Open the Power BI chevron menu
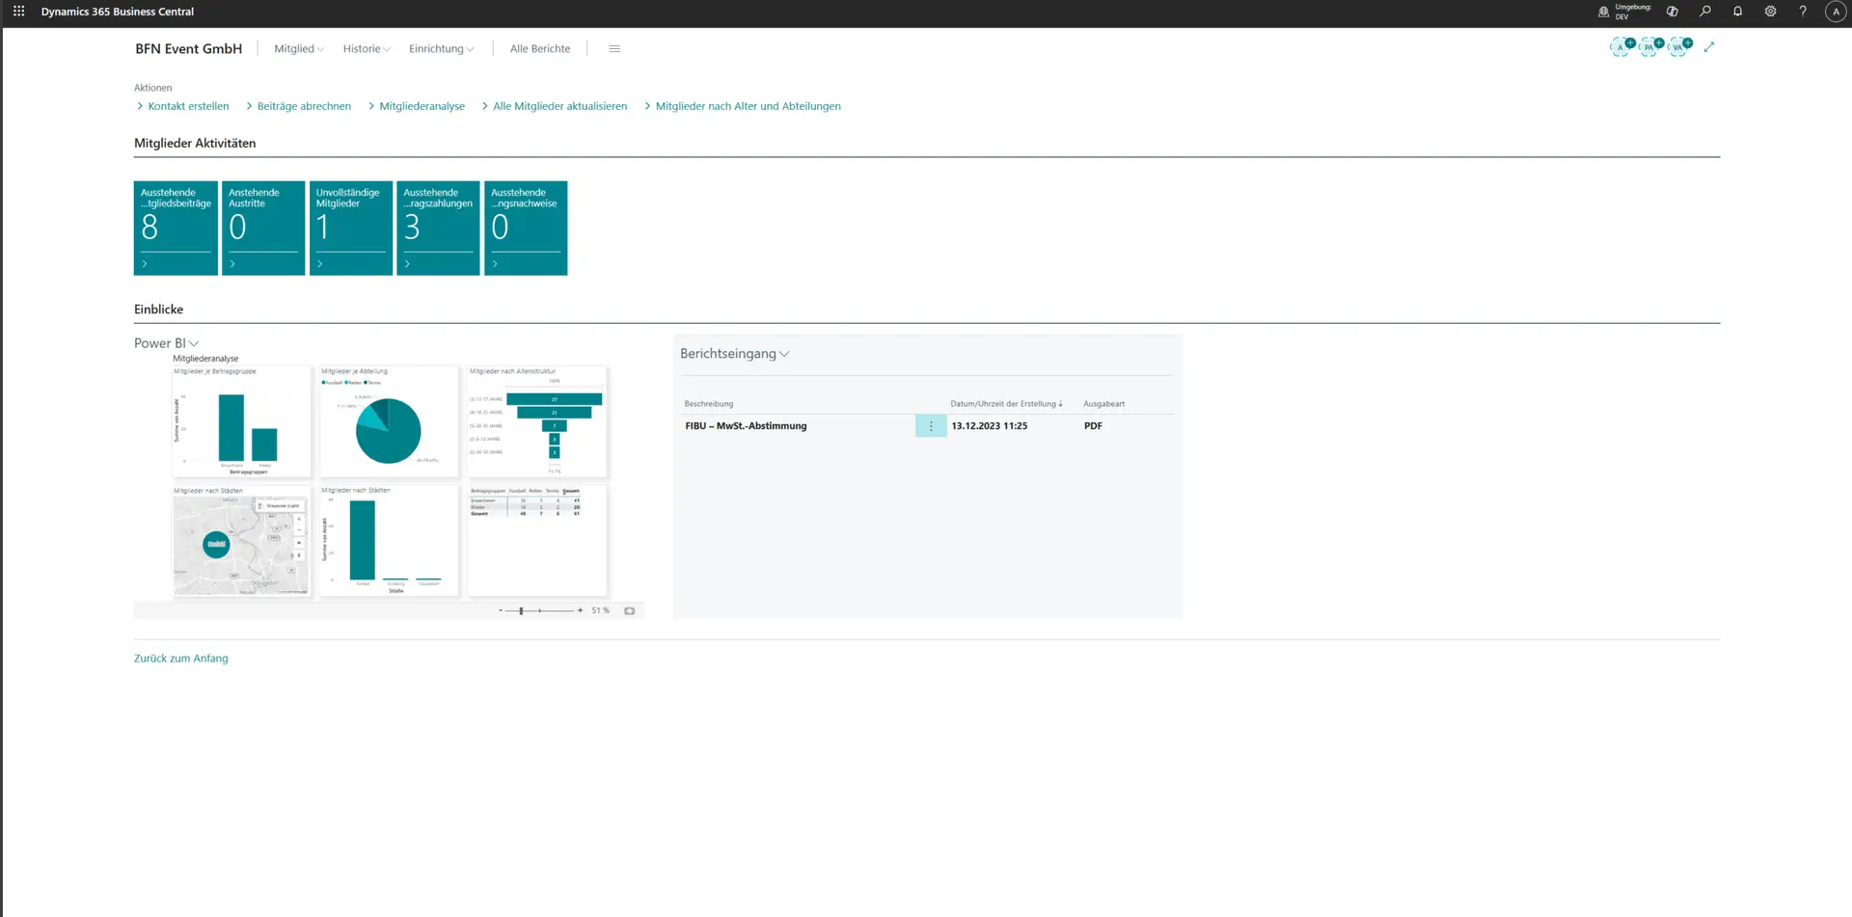 click(x=193, y=343)
